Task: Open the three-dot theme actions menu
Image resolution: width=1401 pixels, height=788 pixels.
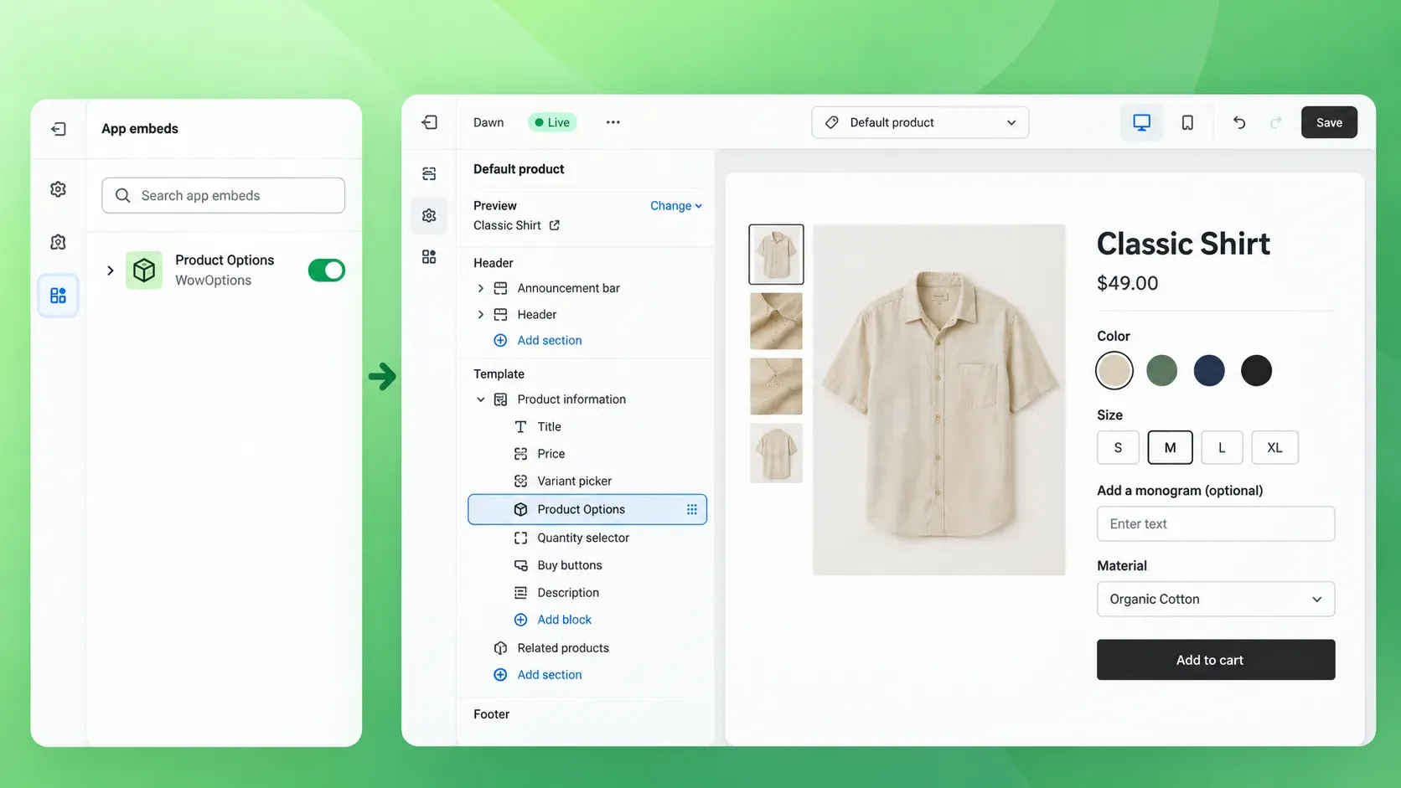Action: [x=613, y=122]
